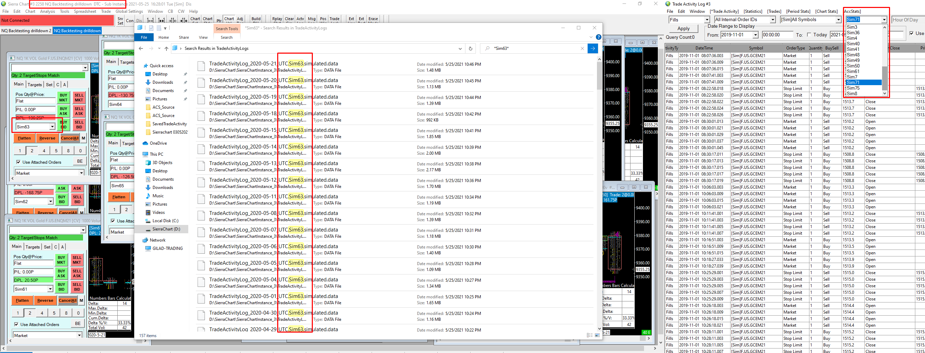The height and width of the screenshot is (353, 925).
Task: Click SELL ASK in Sim63 panel
Action: [x=79, y=111]
